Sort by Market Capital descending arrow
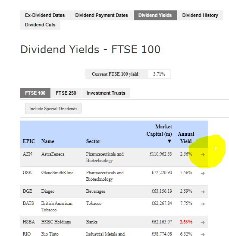 pyautogui.click(x=169, y=141)
